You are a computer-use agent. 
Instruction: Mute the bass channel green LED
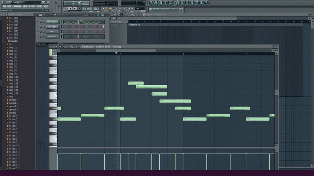[x=38, y=31]
